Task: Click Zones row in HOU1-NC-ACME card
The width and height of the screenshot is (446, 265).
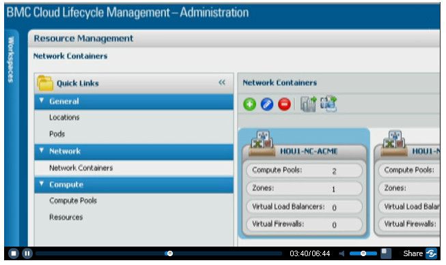Action: (x=304, y=189)
